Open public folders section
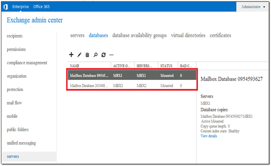The height and width of the screenshot is (166, 271). point(18,129)
